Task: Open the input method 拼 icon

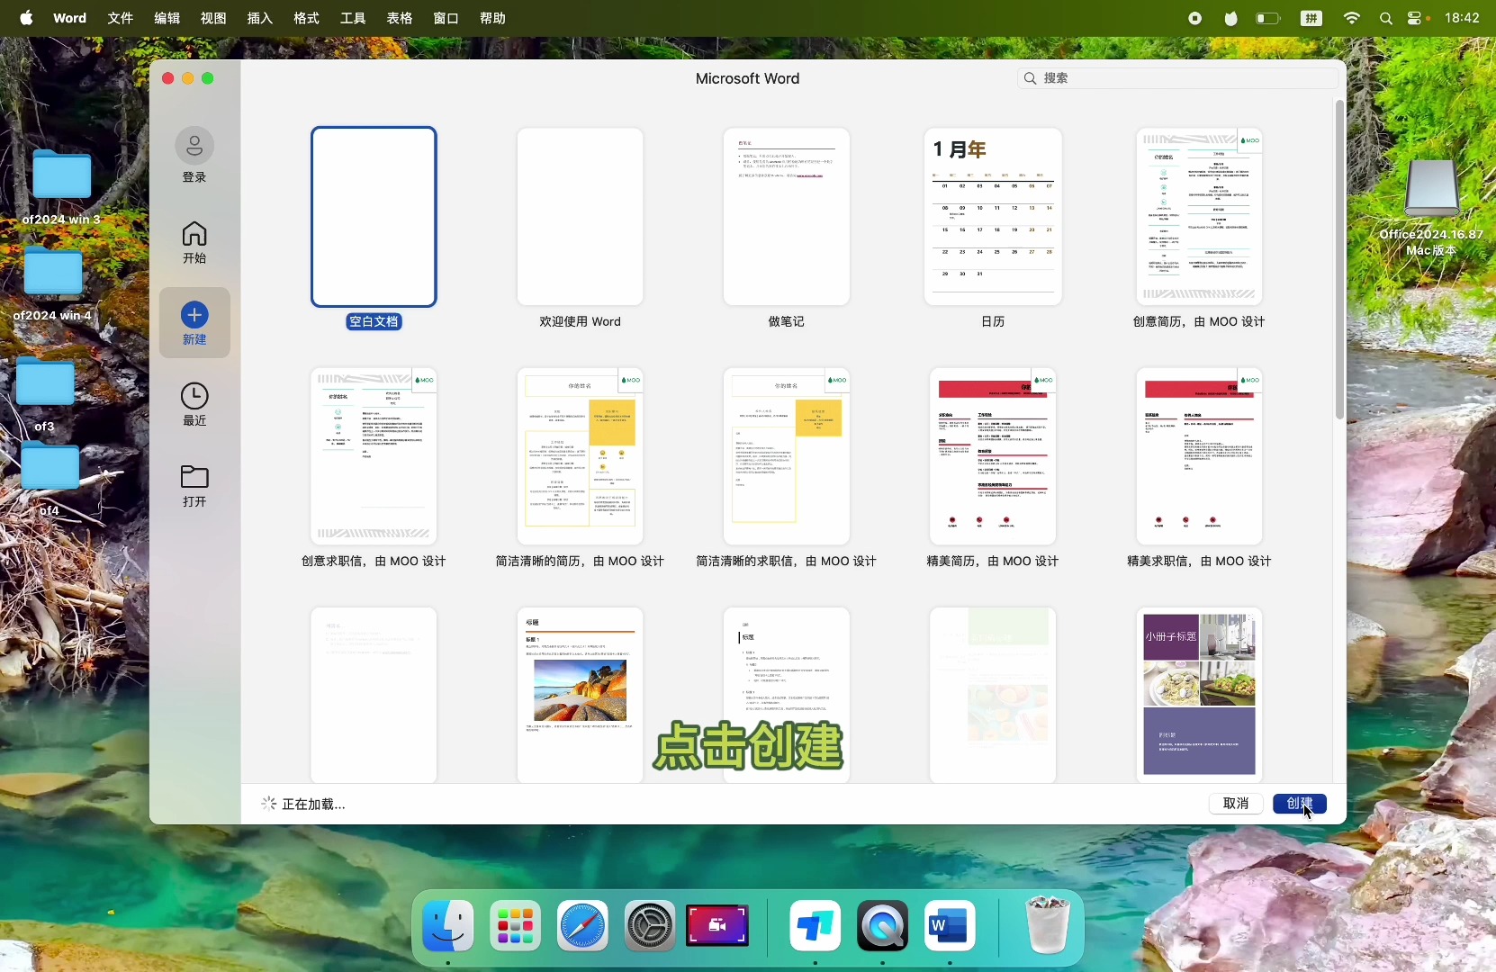Action: pos(1311,18)
